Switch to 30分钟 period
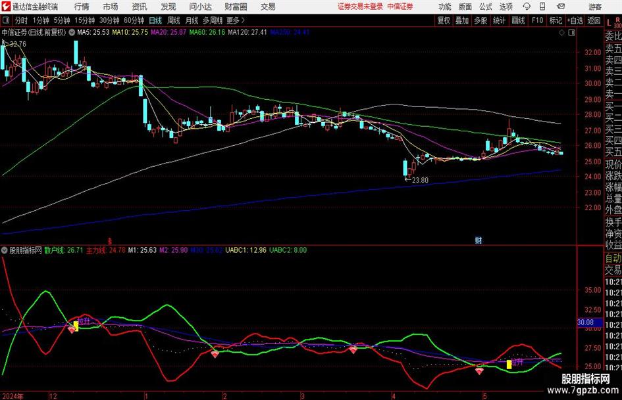 click(x=109, y=20)
